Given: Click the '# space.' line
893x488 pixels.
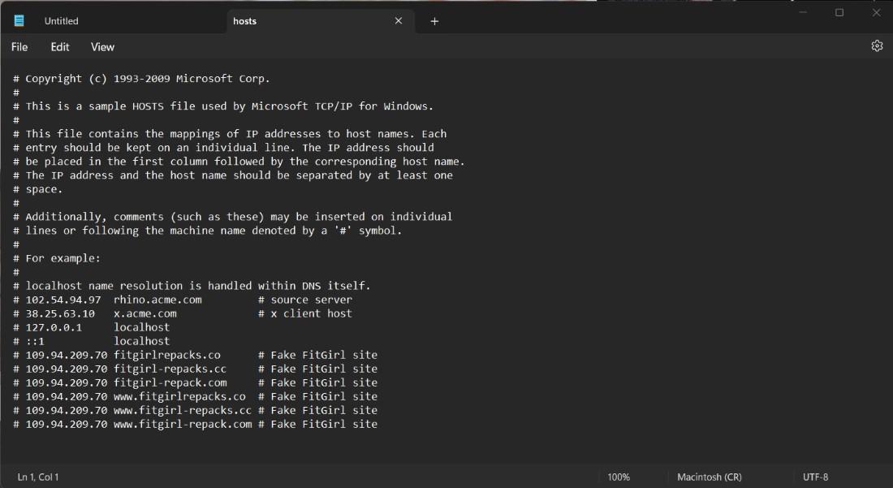Looking at the screenshot, I should 37,189.
